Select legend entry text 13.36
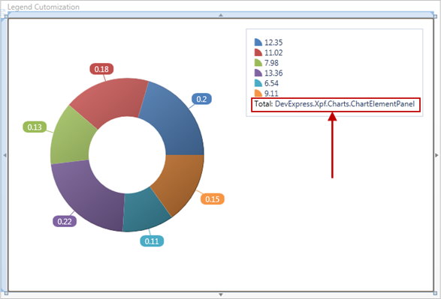Viewport: 441px width, 299px height. pos(273,73)
